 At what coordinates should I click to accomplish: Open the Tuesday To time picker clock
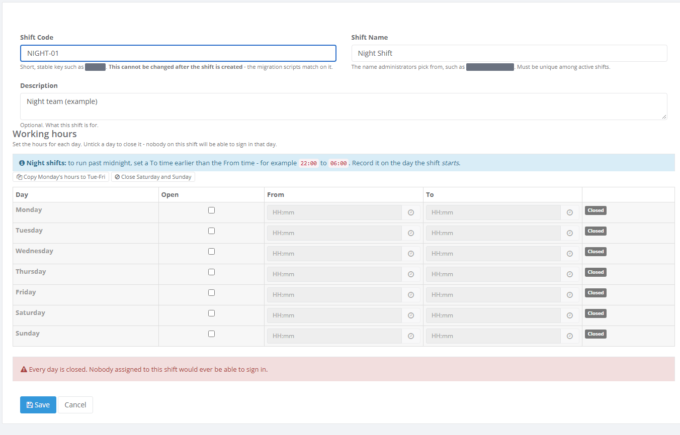click(x=570, y=233)
